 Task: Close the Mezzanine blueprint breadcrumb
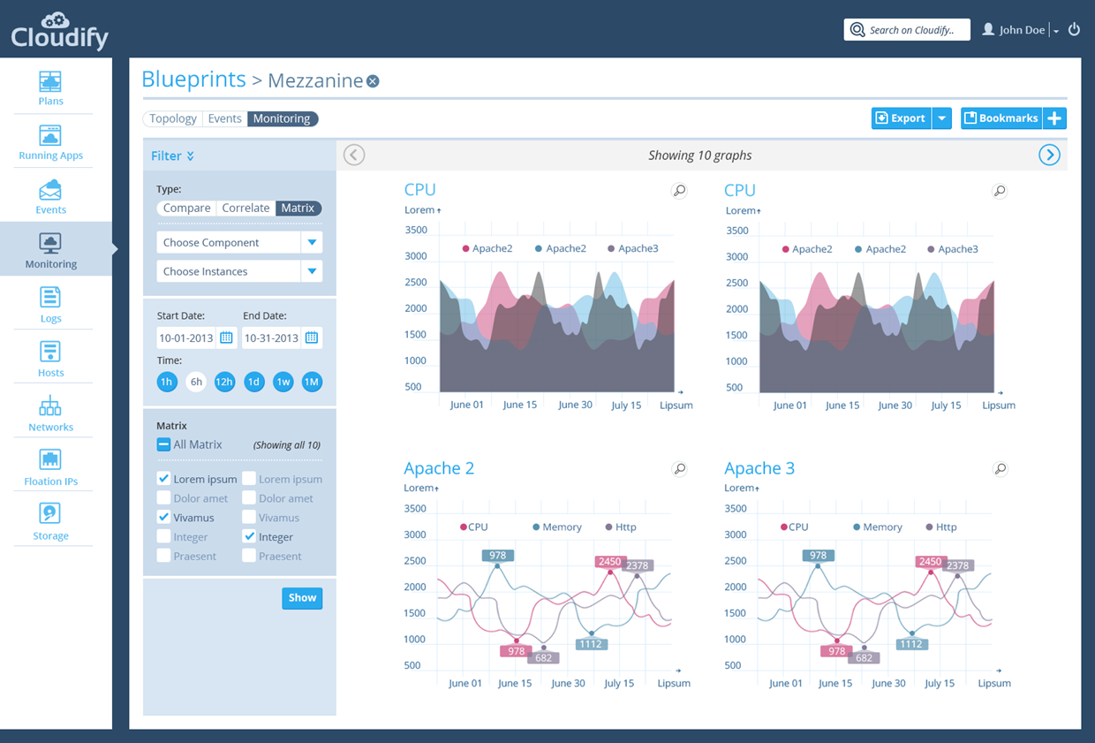373,81
